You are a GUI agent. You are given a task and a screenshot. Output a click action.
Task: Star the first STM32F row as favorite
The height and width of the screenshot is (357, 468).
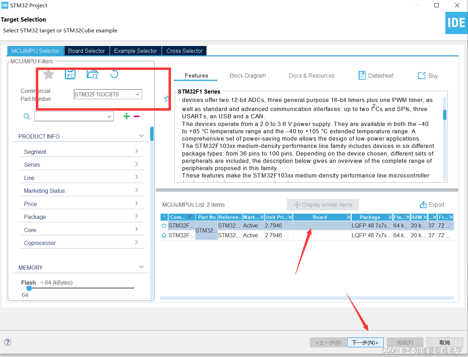tap(164, 225)
